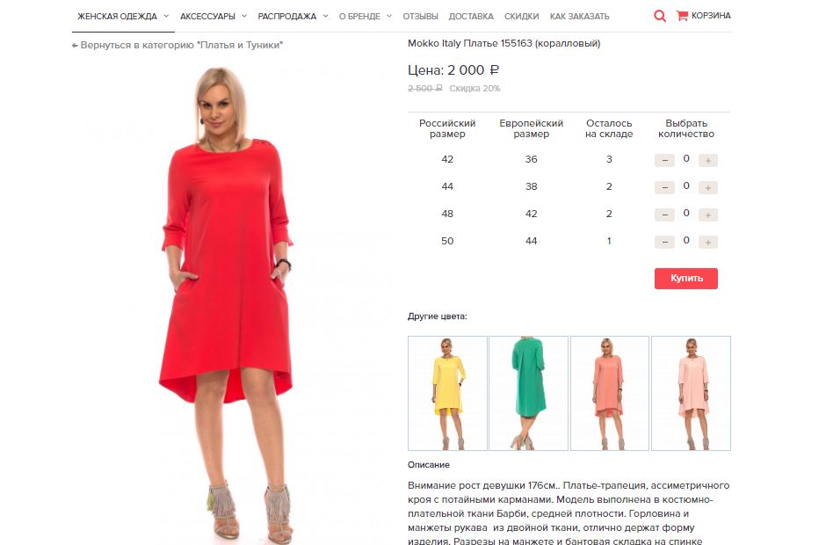This screenshot has height=545, width=826.
Task: Go to the Доставка page
Action: pyautogui.click(x=471, y=17)
